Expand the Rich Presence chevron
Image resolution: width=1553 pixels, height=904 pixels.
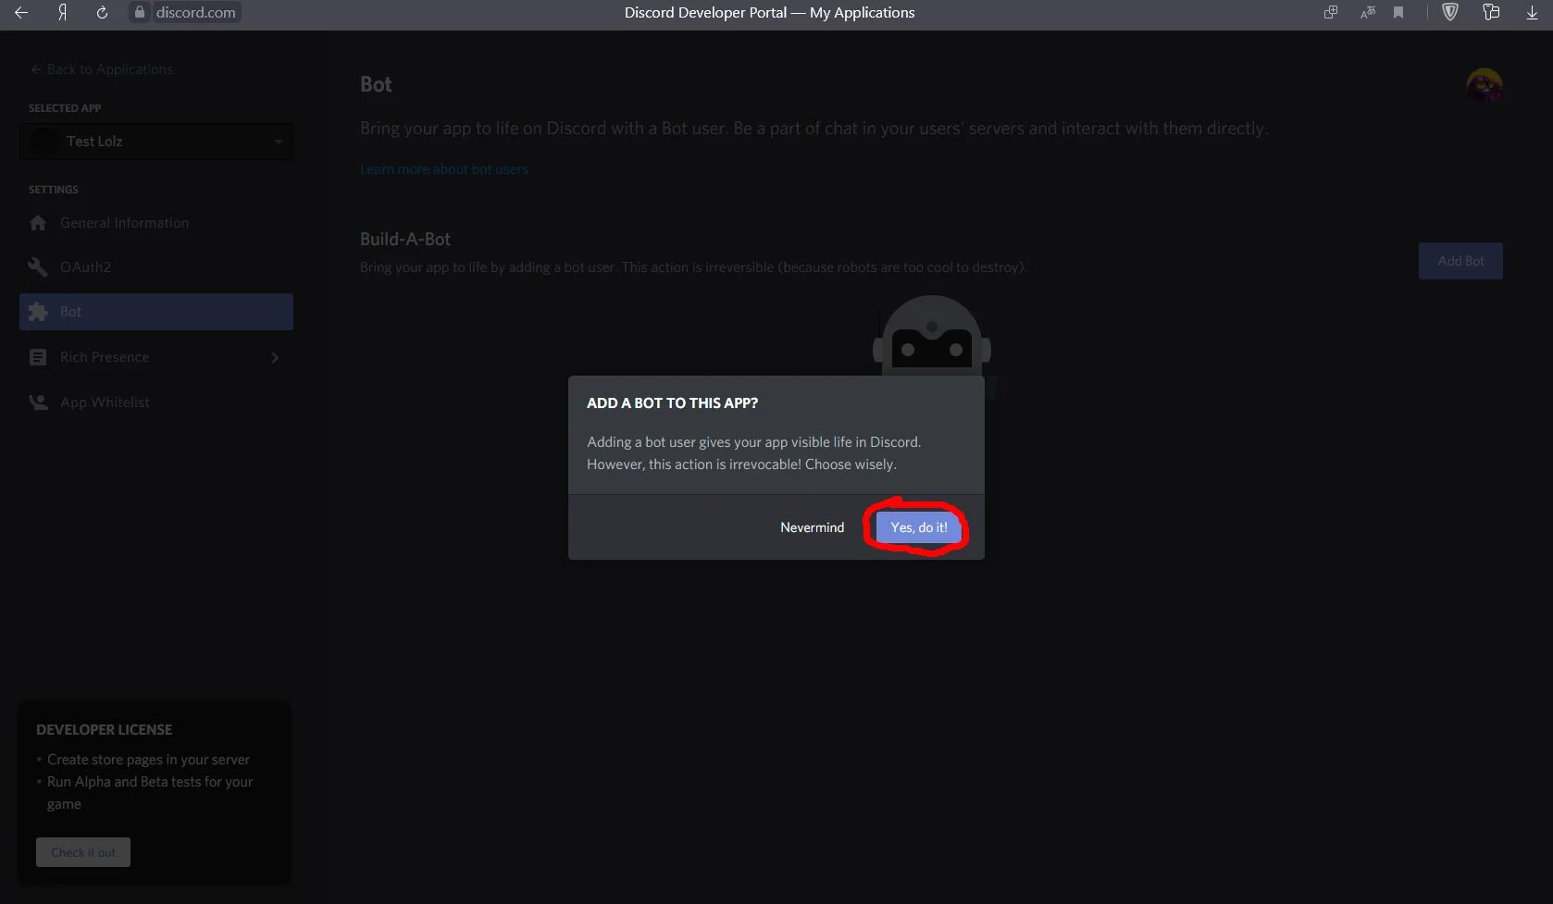click(x=275, y=357)
